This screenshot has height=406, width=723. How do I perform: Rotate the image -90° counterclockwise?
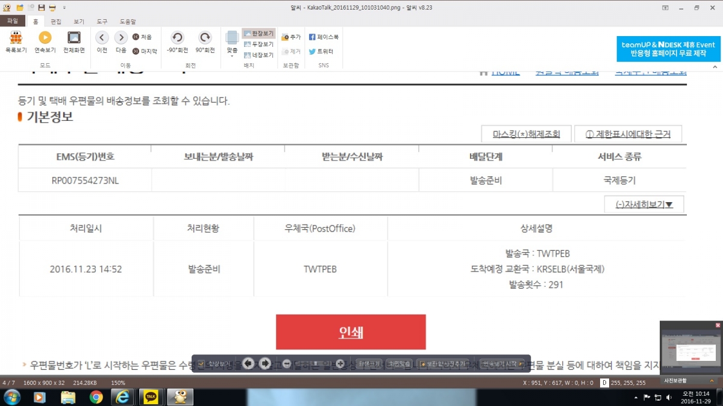coord(177,42)
